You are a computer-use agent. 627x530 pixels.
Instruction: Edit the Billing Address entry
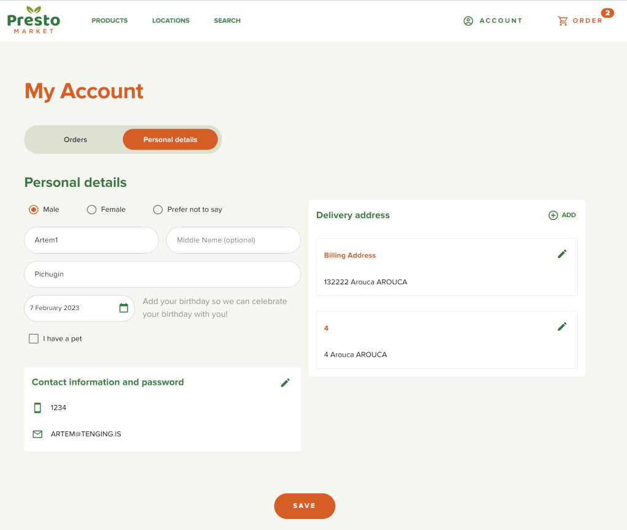(x=562, y=254)
